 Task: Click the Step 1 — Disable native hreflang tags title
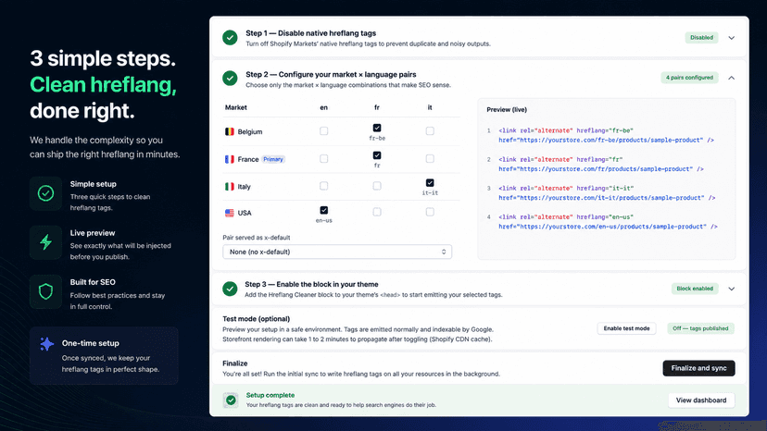(x=310, y=33)
